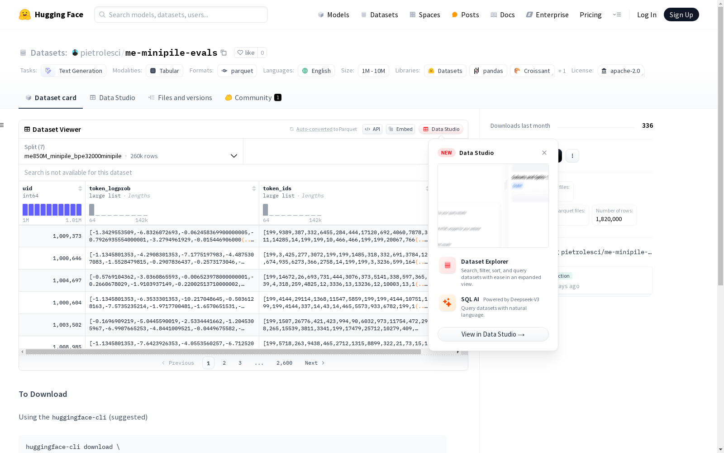Close the Data Studio popup
724x453 pixels.
[x=544, y=153]
